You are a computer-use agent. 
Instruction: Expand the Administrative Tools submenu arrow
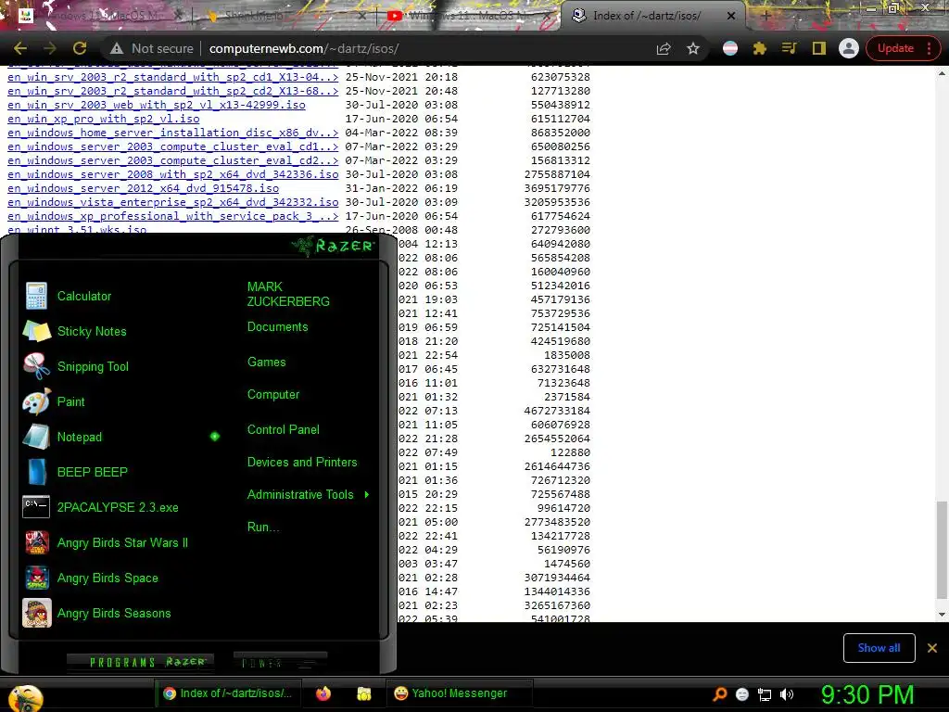point(367,495)
